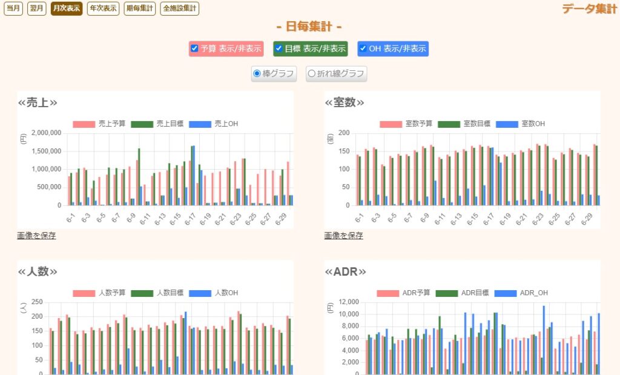This screenshot has height=375, width=620.
Task: Click 画像を保存 under the 室数 chart
Action: coord(343,236)
